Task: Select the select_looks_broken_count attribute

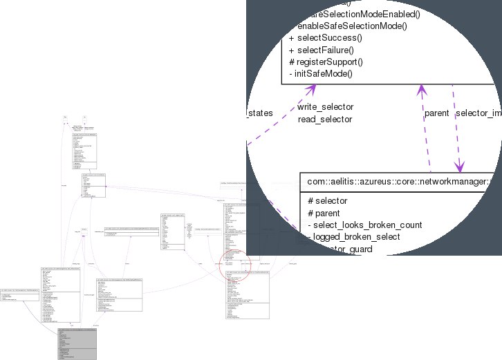Action: (x=365, y=225)
